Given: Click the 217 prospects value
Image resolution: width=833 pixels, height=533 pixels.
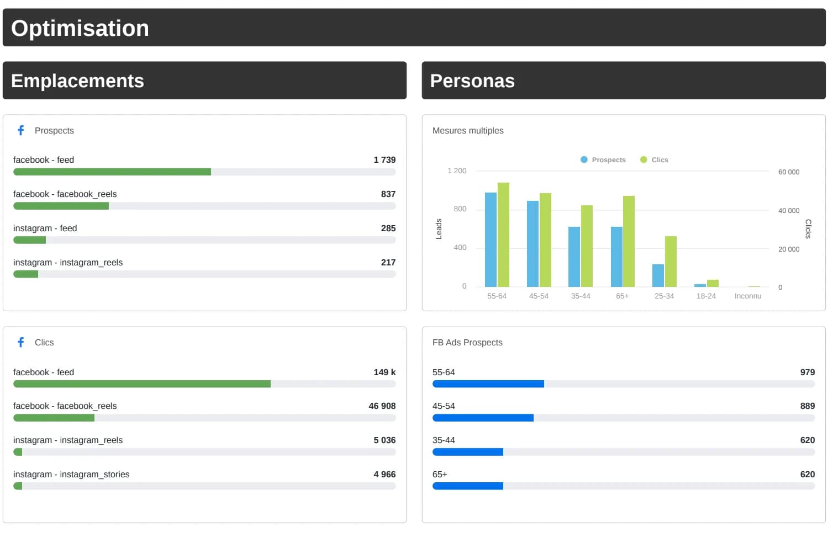Looking at the screenshot, I should 388,262.
